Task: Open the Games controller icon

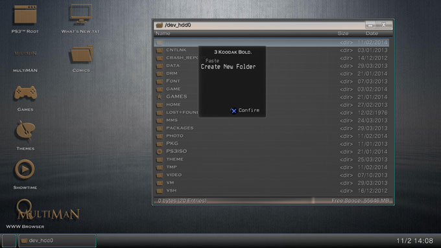Action: [25, 93]
